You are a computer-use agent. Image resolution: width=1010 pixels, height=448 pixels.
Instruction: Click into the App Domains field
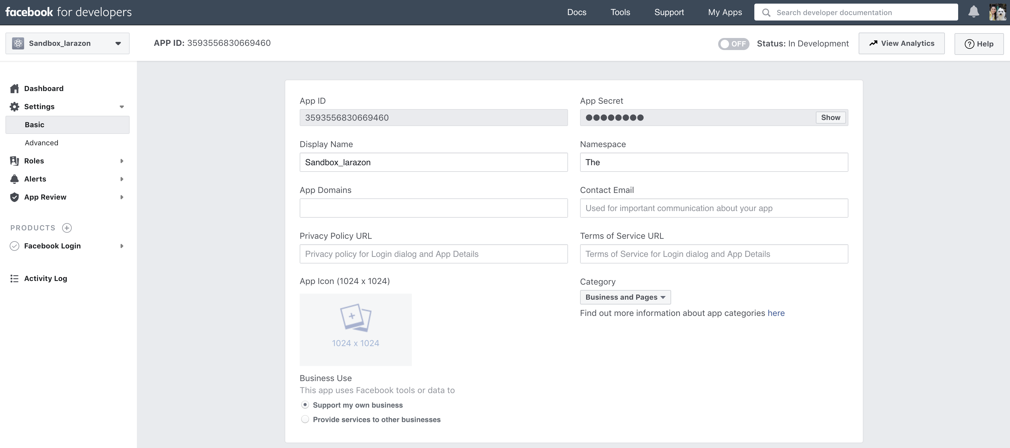(434, 208)
